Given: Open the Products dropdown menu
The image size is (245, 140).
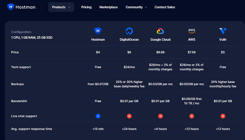Looking at the screenshot, I should pyautogui.click(x=61, y=7).
